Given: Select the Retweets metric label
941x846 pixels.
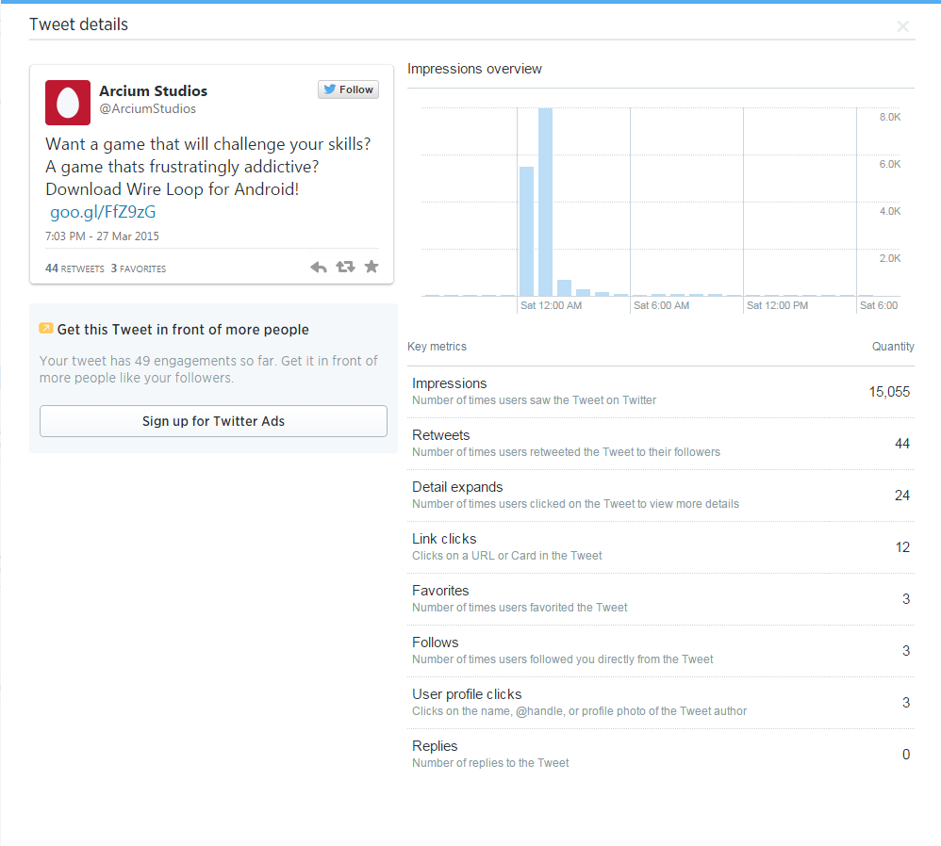Looking at the screenshot, I should 441,435.
